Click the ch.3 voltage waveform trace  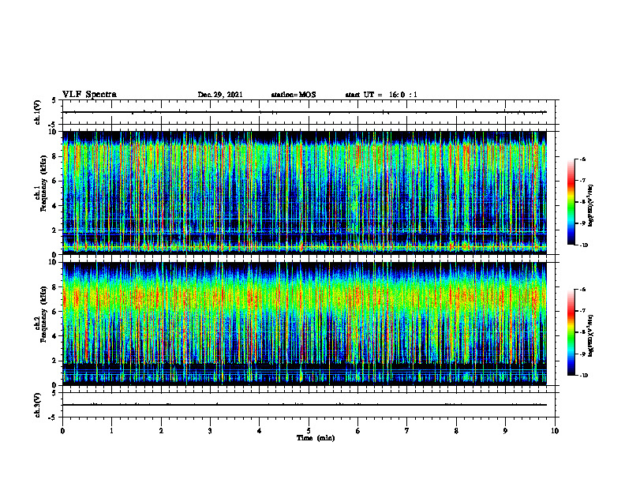point(304,405)
